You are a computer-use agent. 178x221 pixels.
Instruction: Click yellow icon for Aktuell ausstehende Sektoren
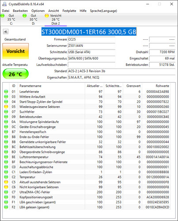point(6,182)
